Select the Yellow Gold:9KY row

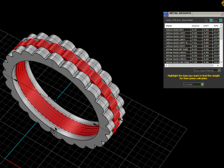[192, 30]
